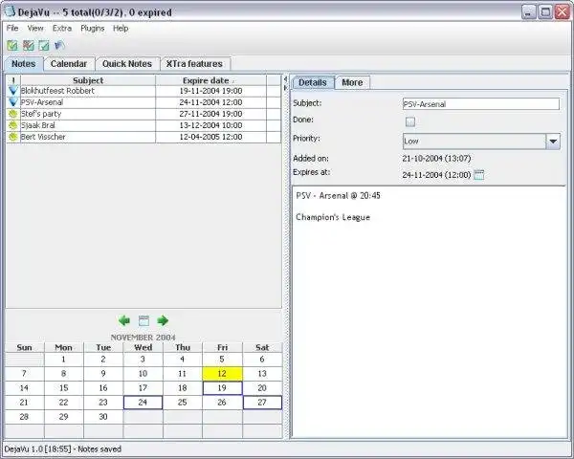Select day 27 in the calendar
Screen dimensions: 574x459
(x=262, y=403)
